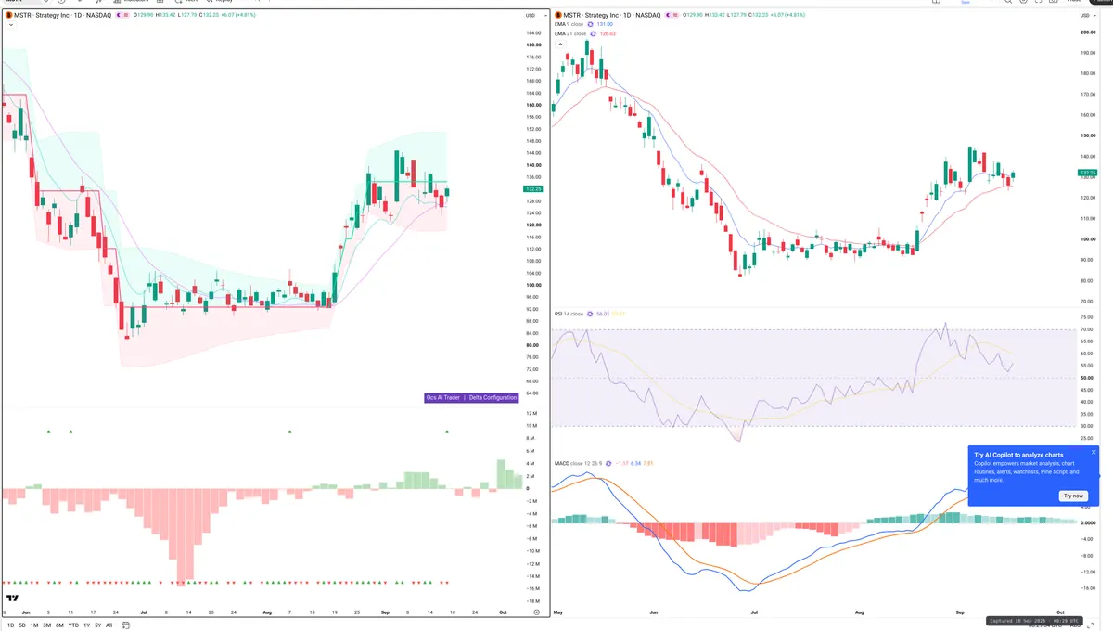The image size is (1113, 631).
Task: Click the moon market-status icon in left chart
Action: 119,15
